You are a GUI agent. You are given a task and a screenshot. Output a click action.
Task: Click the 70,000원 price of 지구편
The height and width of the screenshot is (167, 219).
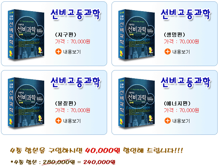click(80, 41)
